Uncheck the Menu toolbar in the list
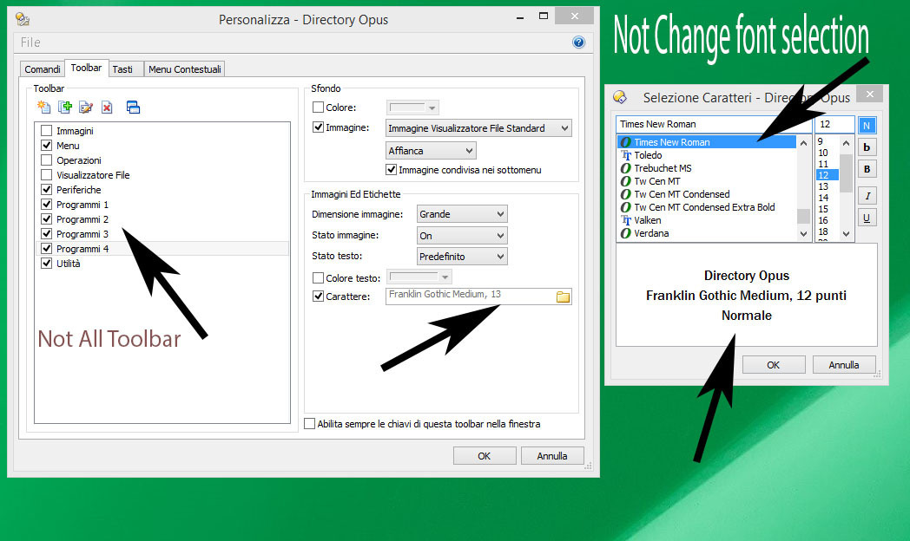 pos(46,146)
